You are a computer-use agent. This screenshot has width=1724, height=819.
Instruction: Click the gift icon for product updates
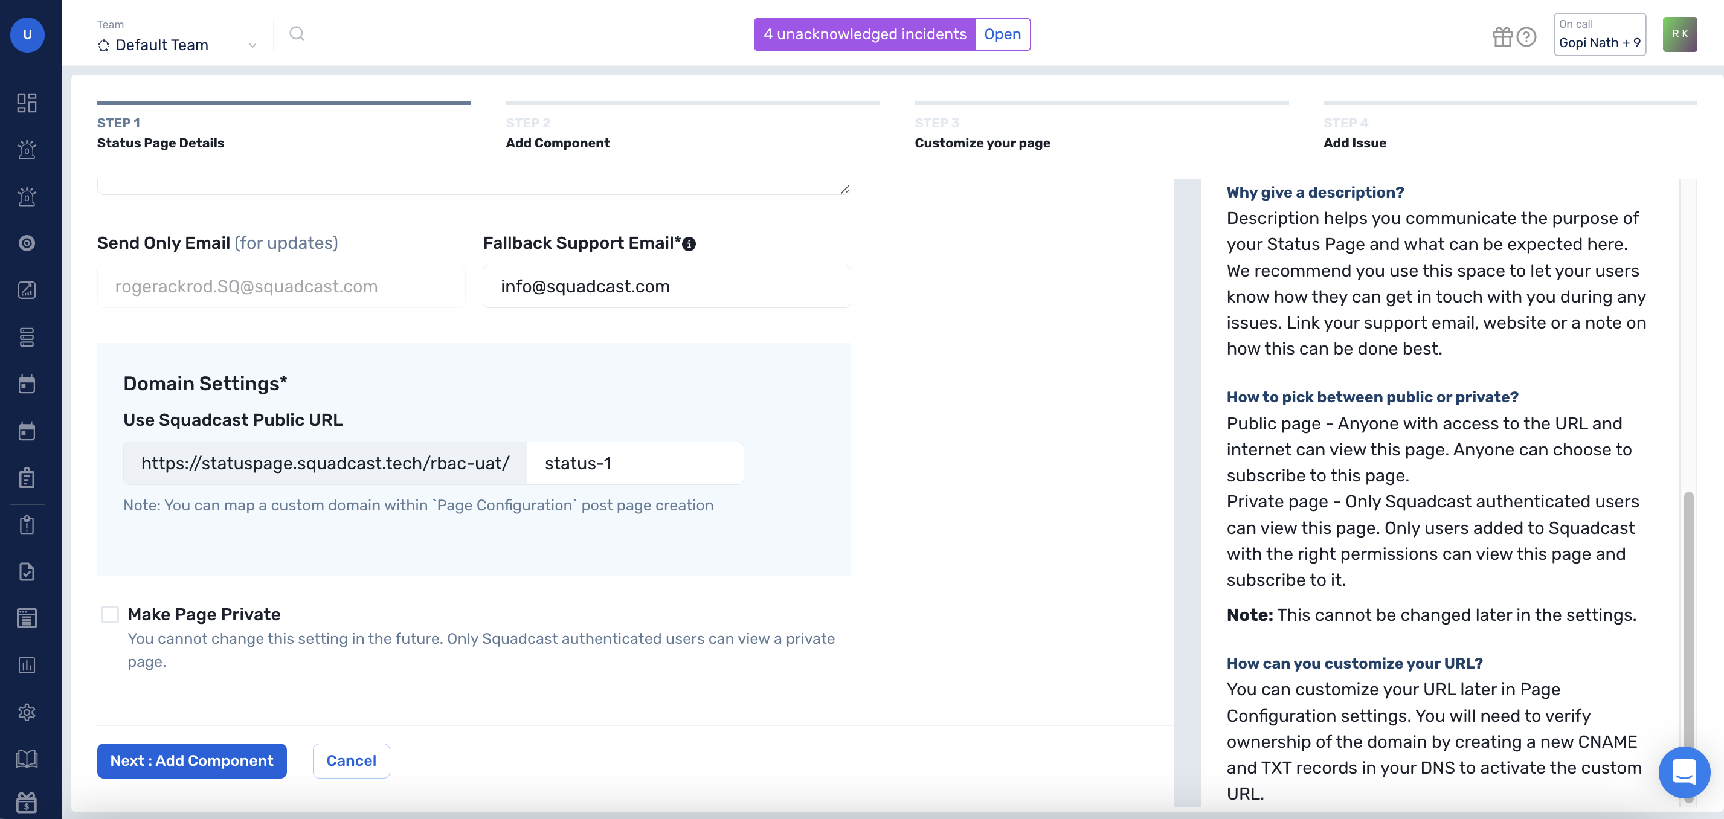[x=1502, y=37]
